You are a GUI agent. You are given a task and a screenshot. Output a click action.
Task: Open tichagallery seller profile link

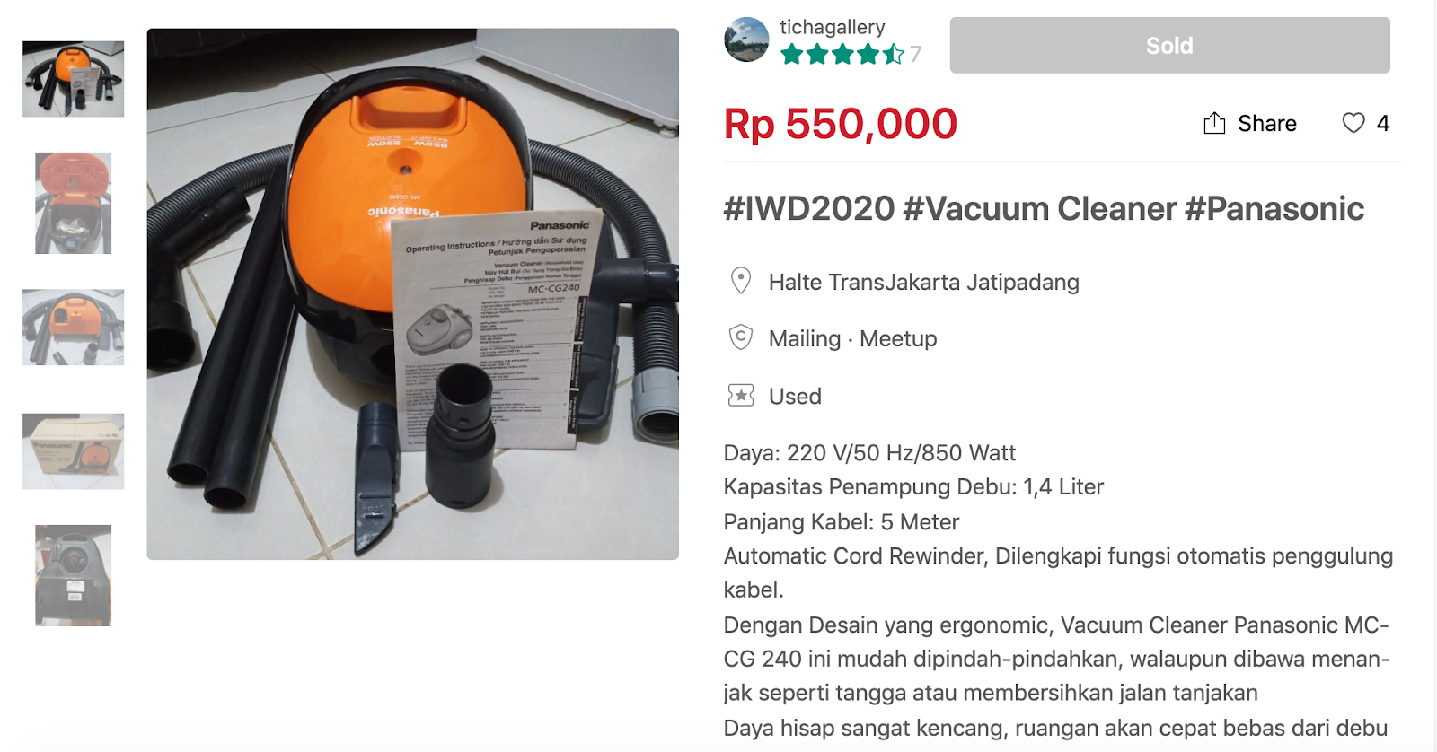click(832, 27)
